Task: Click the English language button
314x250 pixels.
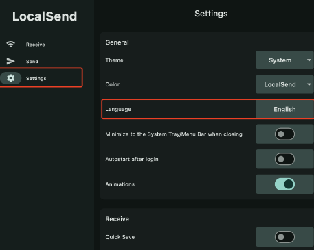Action: click(x=284, y=109)
